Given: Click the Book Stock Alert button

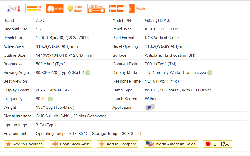Looking at the screenshot, I should tap(71, 144).
